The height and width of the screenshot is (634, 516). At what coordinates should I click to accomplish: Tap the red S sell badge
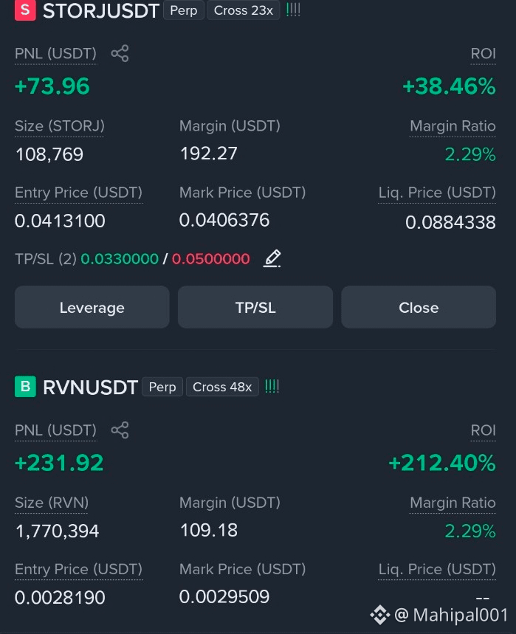tap(25, 10)
